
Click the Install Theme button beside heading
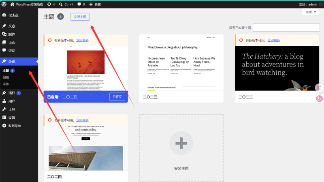point(80,17)
